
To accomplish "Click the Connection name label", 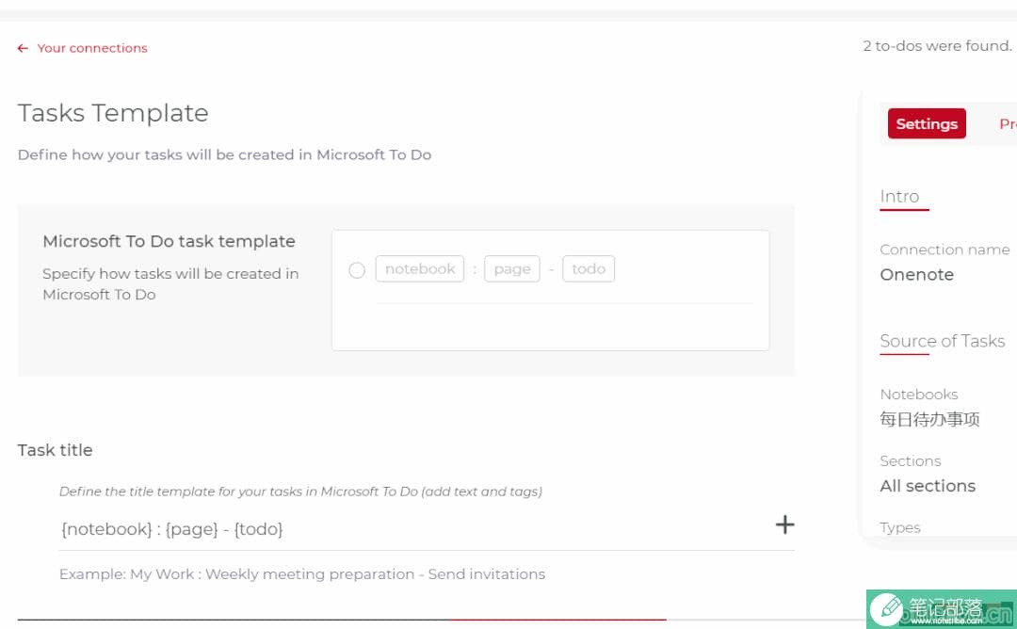I will [x=944, y=250].
